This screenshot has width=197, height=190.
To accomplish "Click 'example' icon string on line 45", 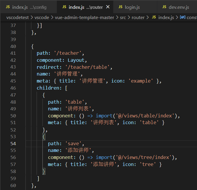I will [x=141, y=81].
